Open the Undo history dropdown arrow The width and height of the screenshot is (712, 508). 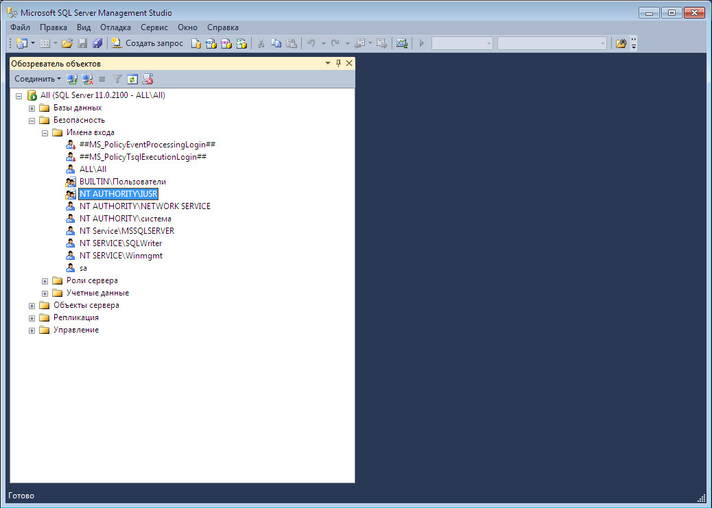pos(323,43)
